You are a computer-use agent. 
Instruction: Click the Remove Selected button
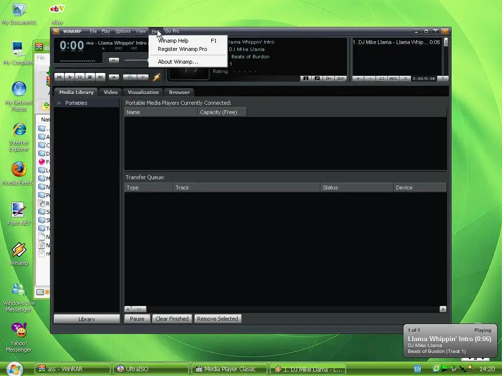click(217, 319)
